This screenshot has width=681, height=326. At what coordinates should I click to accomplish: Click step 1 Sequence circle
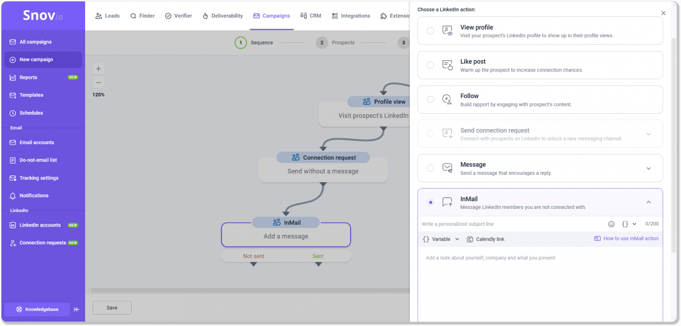pos(241,43)
